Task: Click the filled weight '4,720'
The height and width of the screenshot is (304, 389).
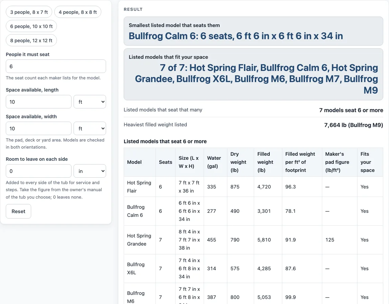Action: (264, 187)
